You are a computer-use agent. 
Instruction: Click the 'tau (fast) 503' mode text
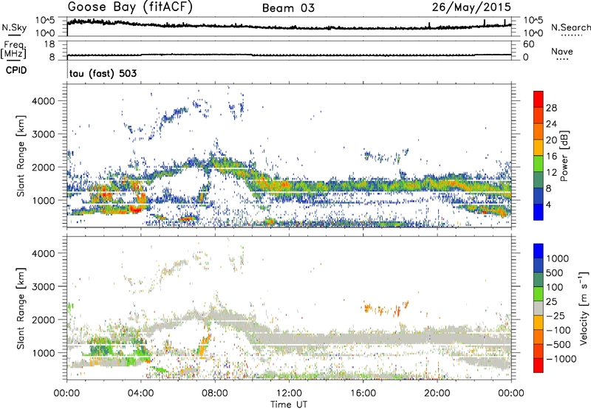(x=103, y=73)
